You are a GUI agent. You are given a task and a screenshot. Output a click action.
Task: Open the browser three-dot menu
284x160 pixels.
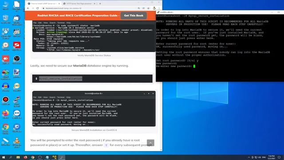[x=159, y=8]
